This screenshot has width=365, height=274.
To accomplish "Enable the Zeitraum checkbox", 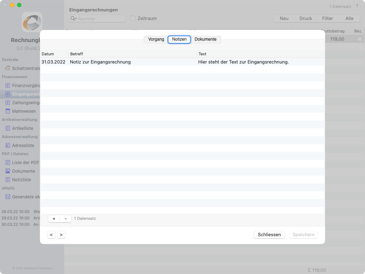I will pos(133,19).
